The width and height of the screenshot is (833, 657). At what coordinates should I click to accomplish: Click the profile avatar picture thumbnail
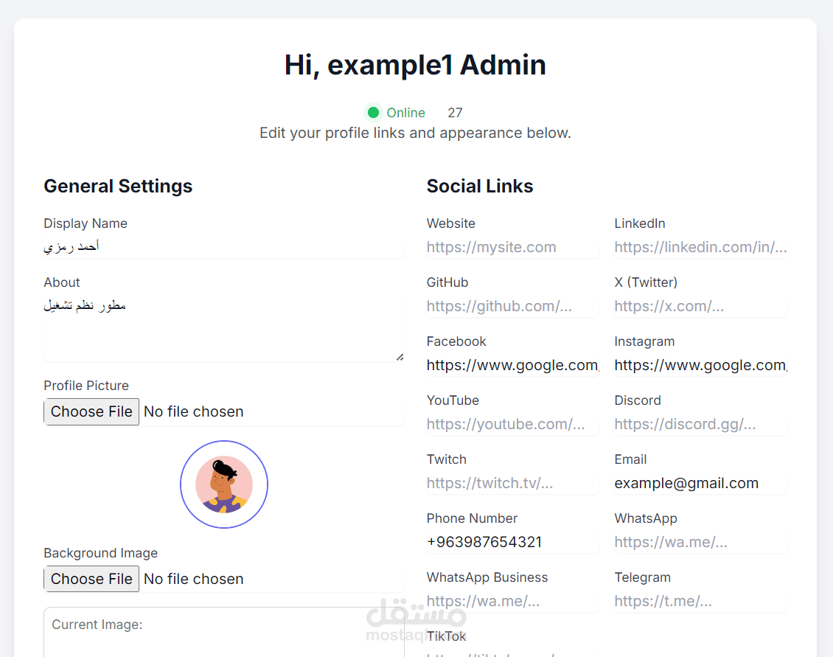click(224, 484)
